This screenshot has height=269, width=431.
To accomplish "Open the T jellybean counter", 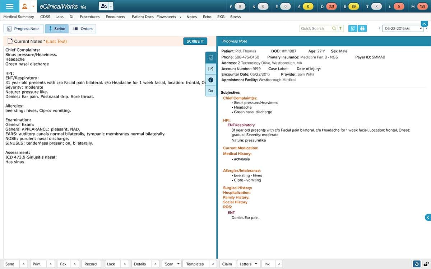I will click(376, 6).
